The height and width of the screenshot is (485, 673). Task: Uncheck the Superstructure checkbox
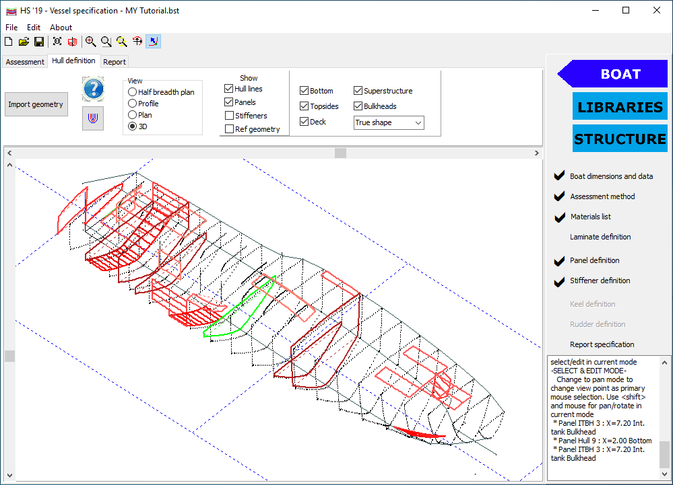pos(358,91)
